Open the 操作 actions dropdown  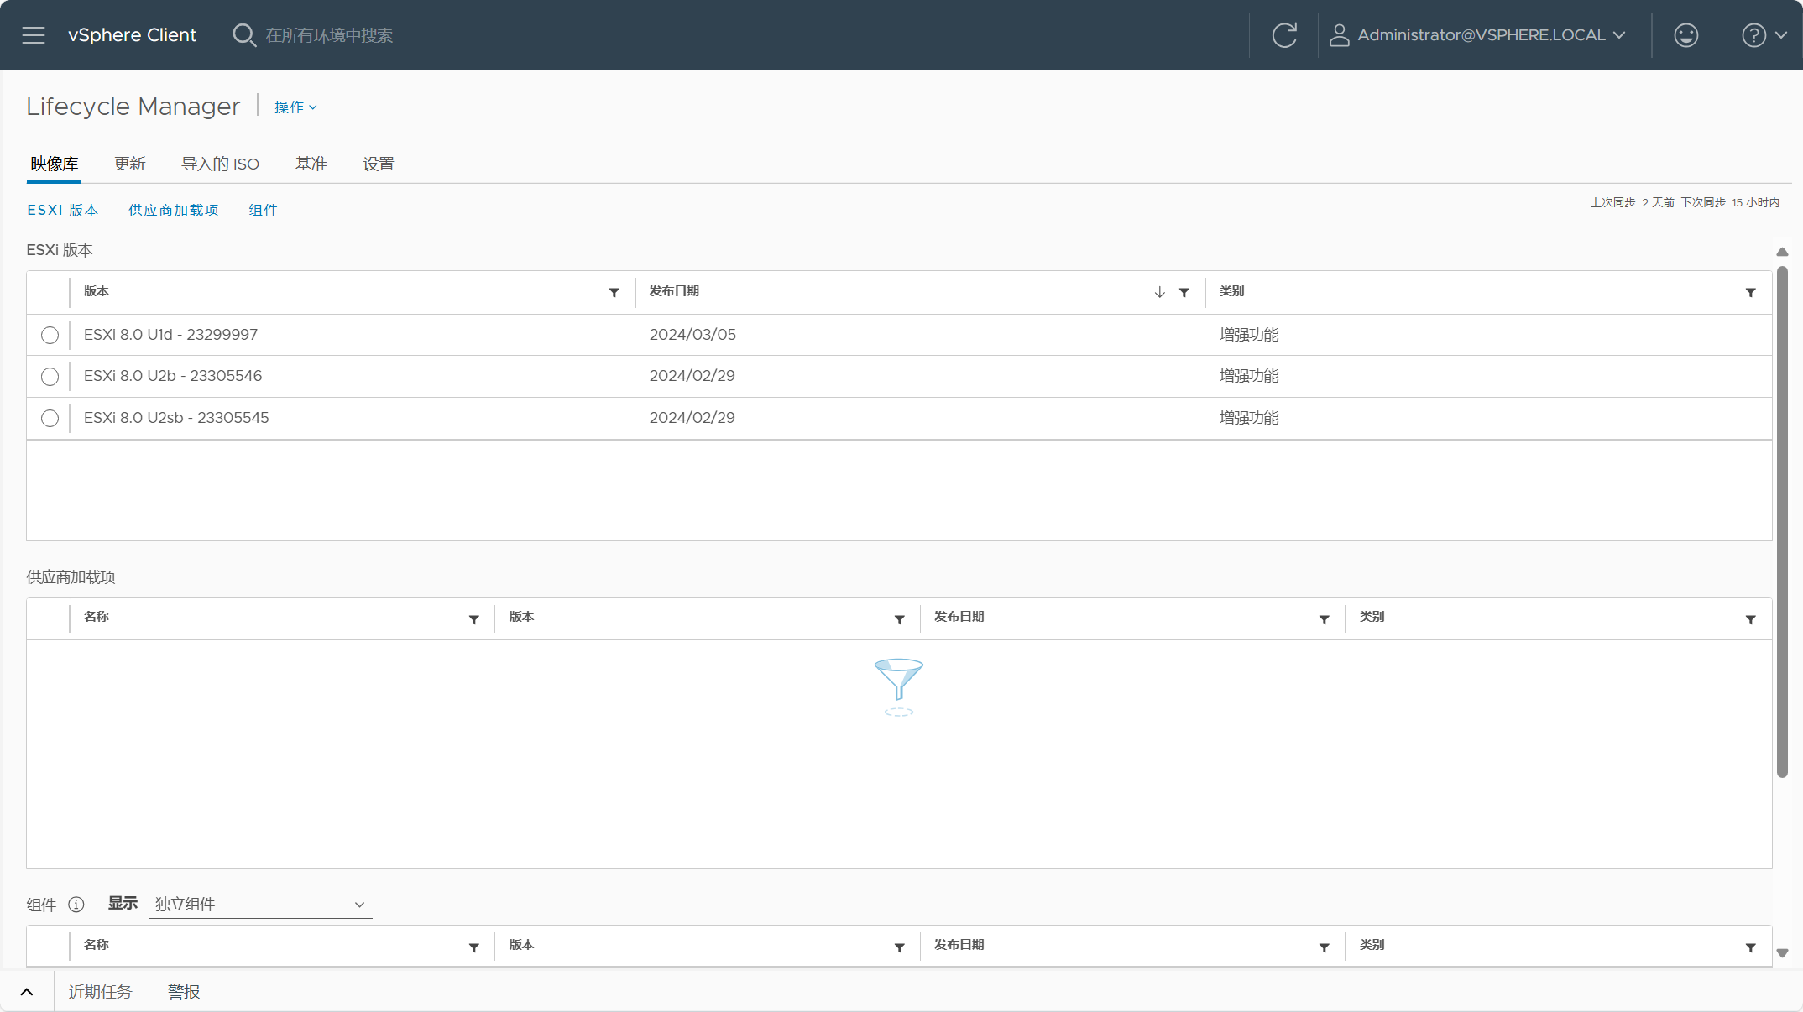[295, 107]
